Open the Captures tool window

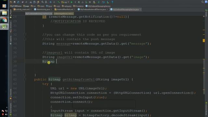coord(11,40)
